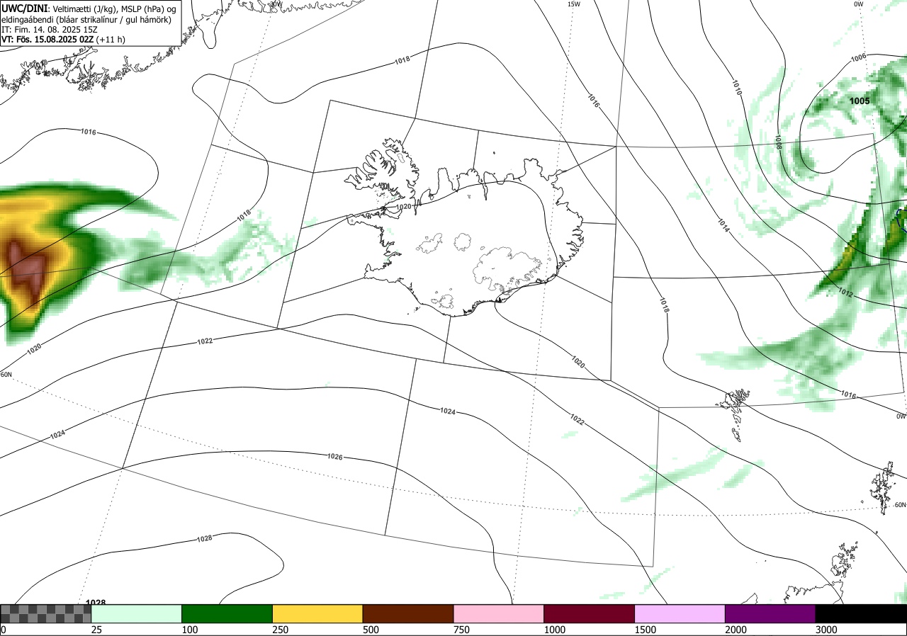The height and width of the screenshot is (636, 907).
Task: Click the grey checkered 0–25 legend swatch
Action: [45, 613]
